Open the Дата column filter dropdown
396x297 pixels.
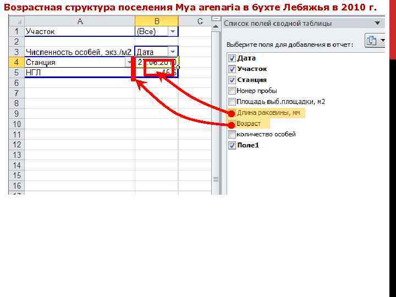point(173,52)
